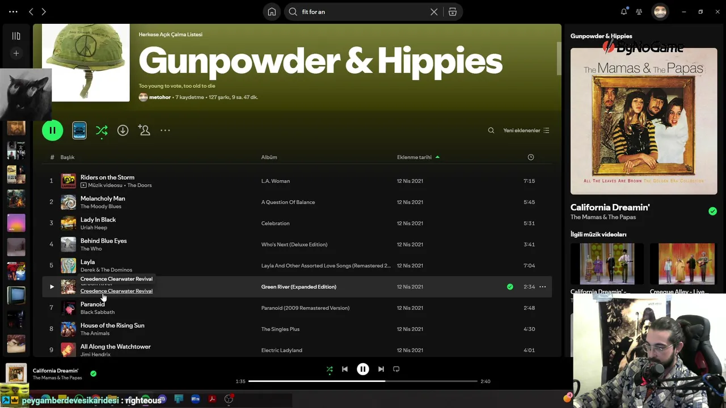The width and height of the screenshot is (726, 408).
Task: Clear the search field with the X
Action: tap(434, 11)
